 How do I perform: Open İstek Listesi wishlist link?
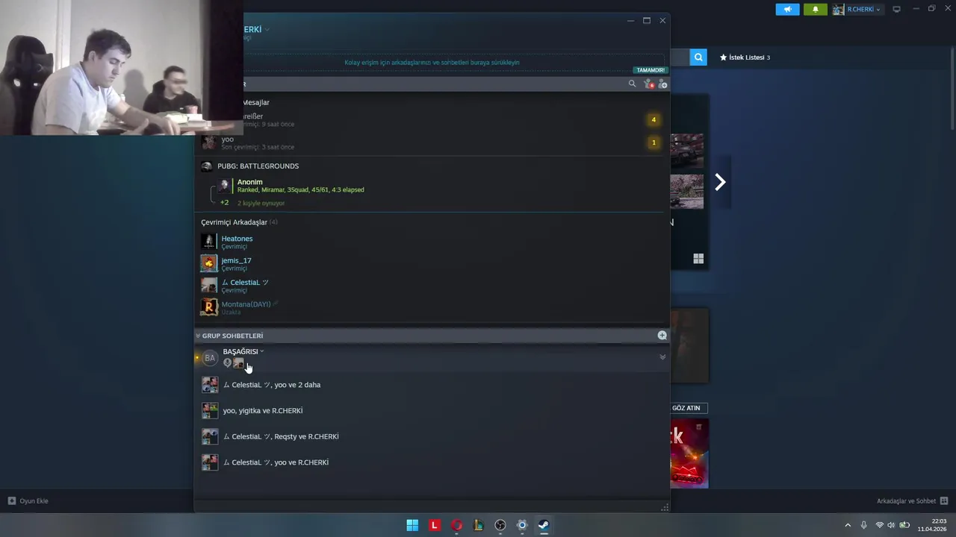point(745,57)
